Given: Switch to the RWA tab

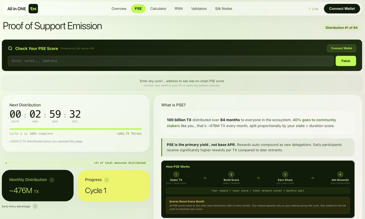Looking at the screenshot, I should [x=179, y=9].
